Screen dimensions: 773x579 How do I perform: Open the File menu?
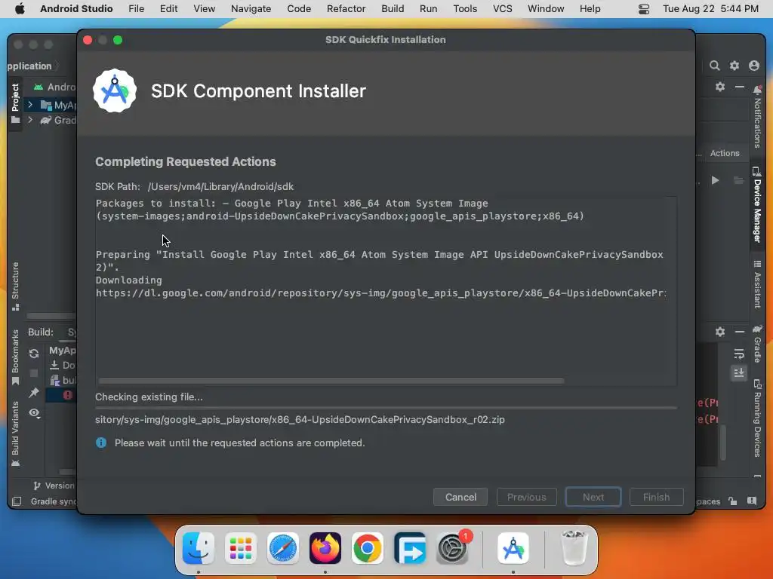click(x=136, y=8)
